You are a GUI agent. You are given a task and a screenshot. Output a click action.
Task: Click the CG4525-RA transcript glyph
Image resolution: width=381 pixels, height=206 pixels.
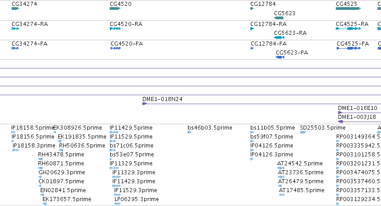point(348,29)
